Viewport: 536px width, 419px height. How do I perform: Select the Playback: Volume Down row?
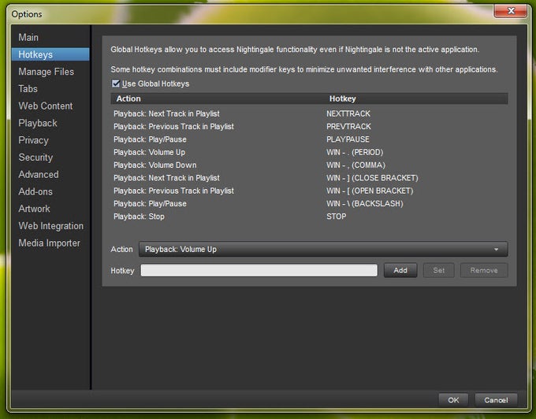[309, 165]
